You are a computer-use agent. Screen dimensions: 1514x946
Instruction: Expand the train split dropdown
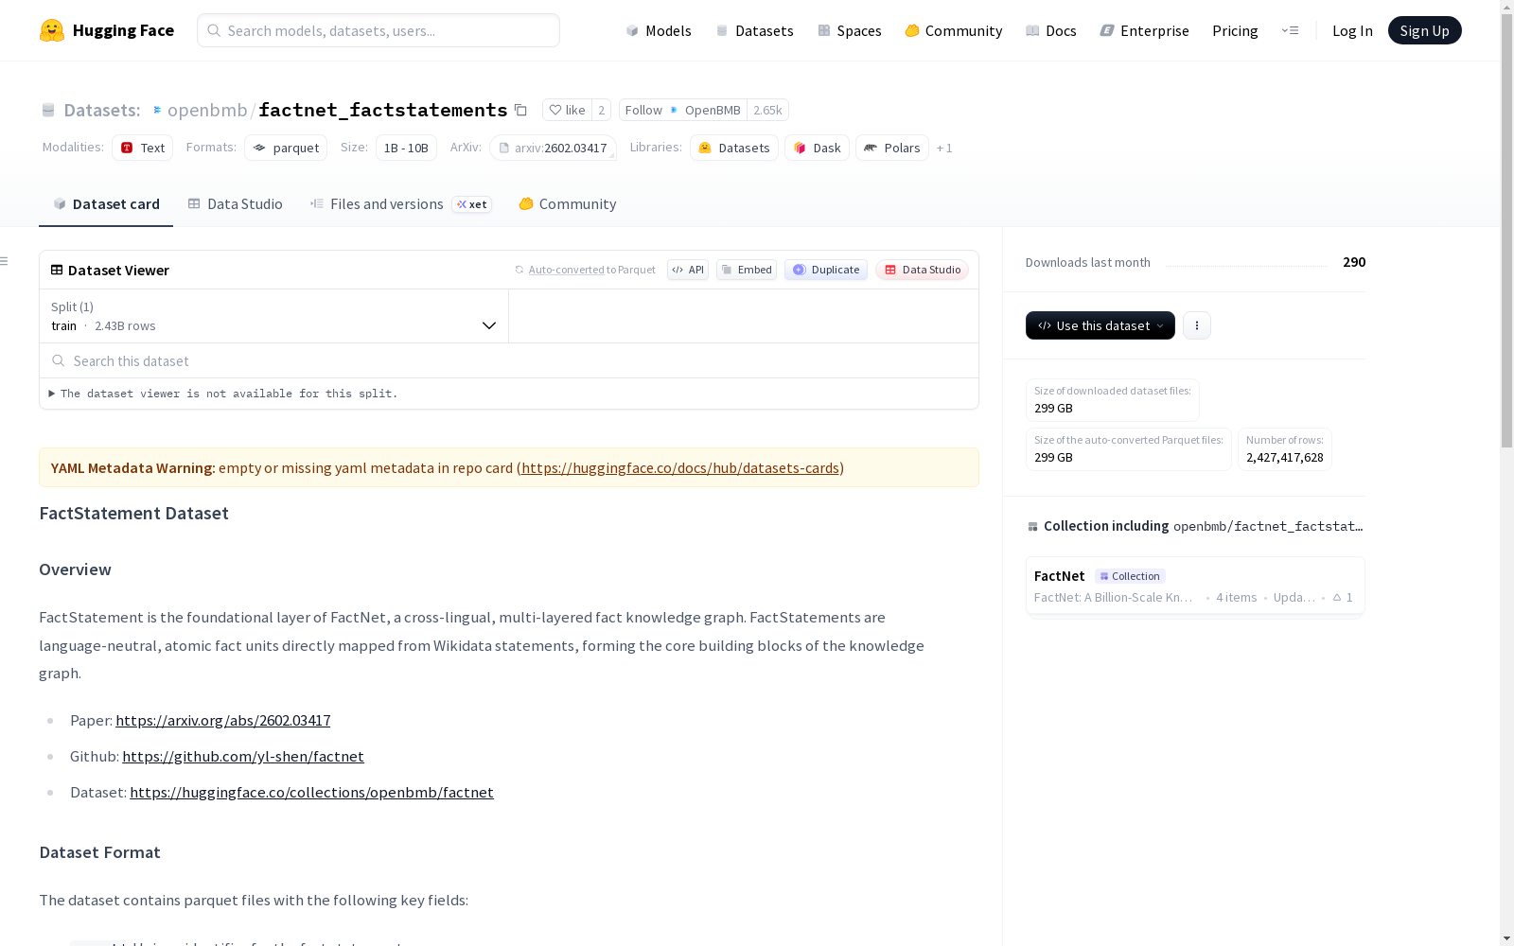[x=274, y=316]
